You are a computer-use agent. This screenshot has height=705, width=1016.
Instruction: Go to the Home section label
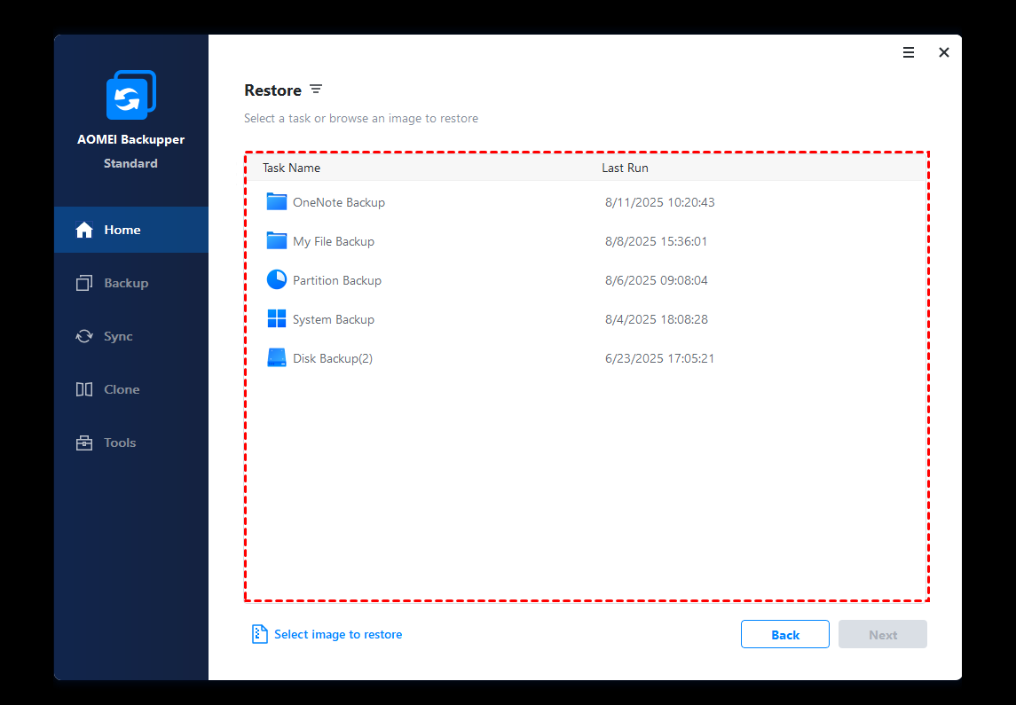click(x=122, y=230)
